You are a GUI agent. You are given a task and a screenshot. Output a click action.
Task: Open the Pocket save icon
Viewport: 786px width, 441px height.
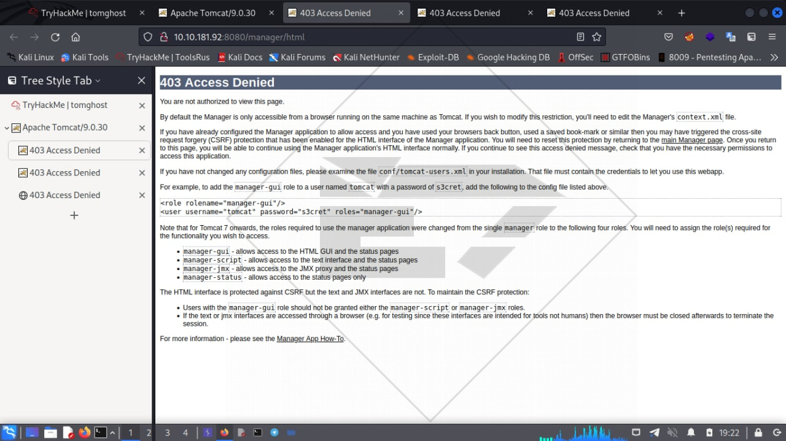coord(669,37)
